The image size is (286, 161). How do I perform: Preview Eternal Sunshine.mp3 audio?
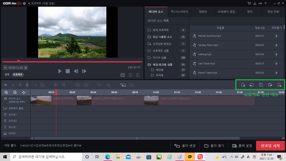(x=276, y=36)
